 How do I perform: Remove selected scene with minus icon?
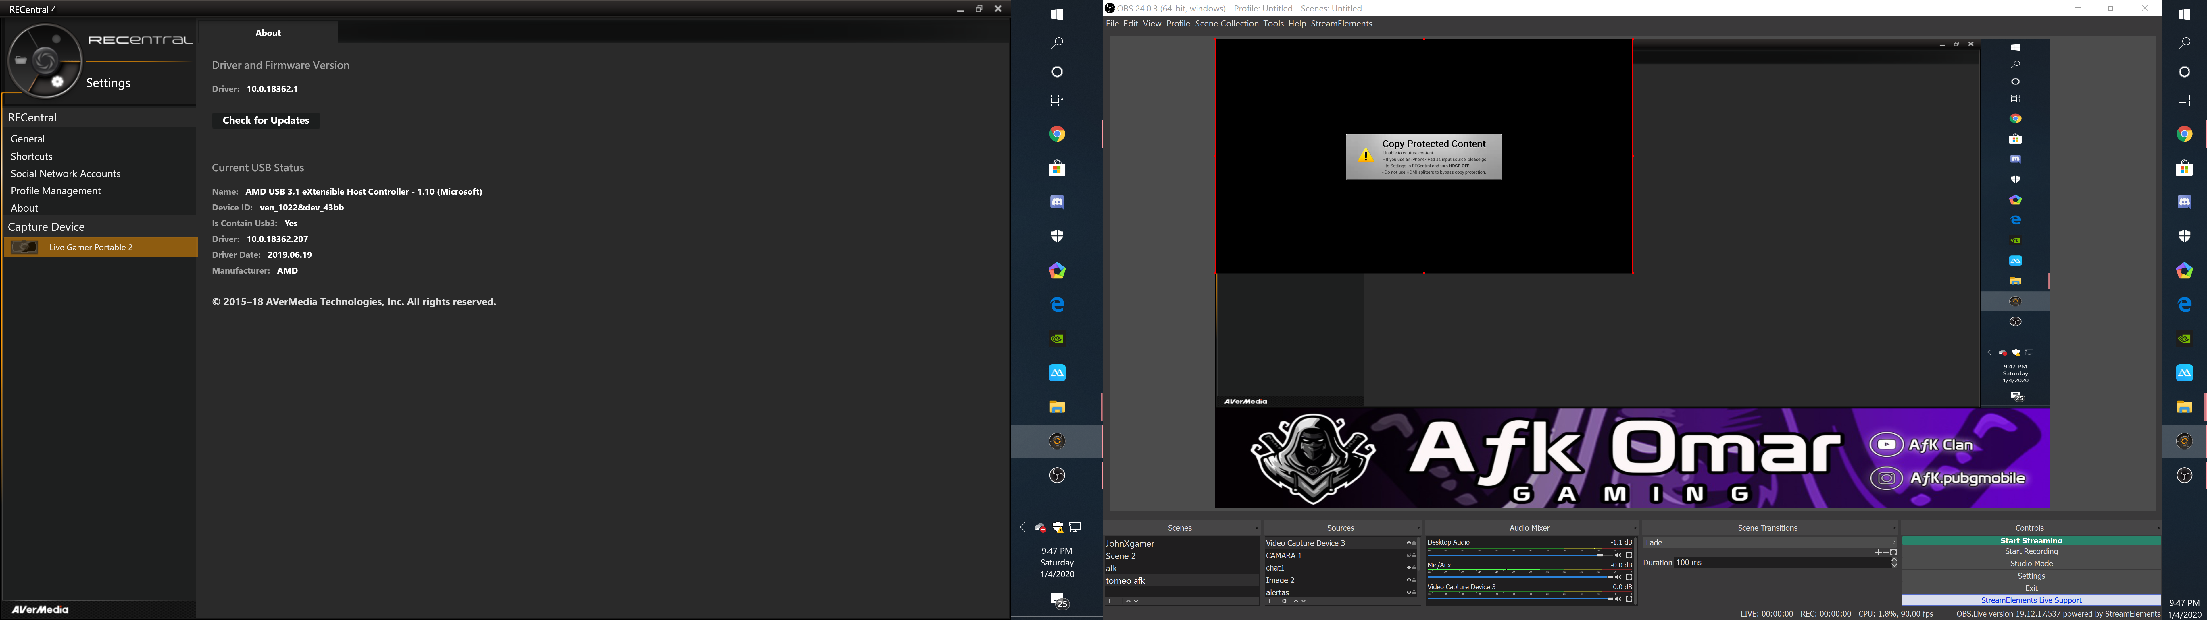[1116, 601]
